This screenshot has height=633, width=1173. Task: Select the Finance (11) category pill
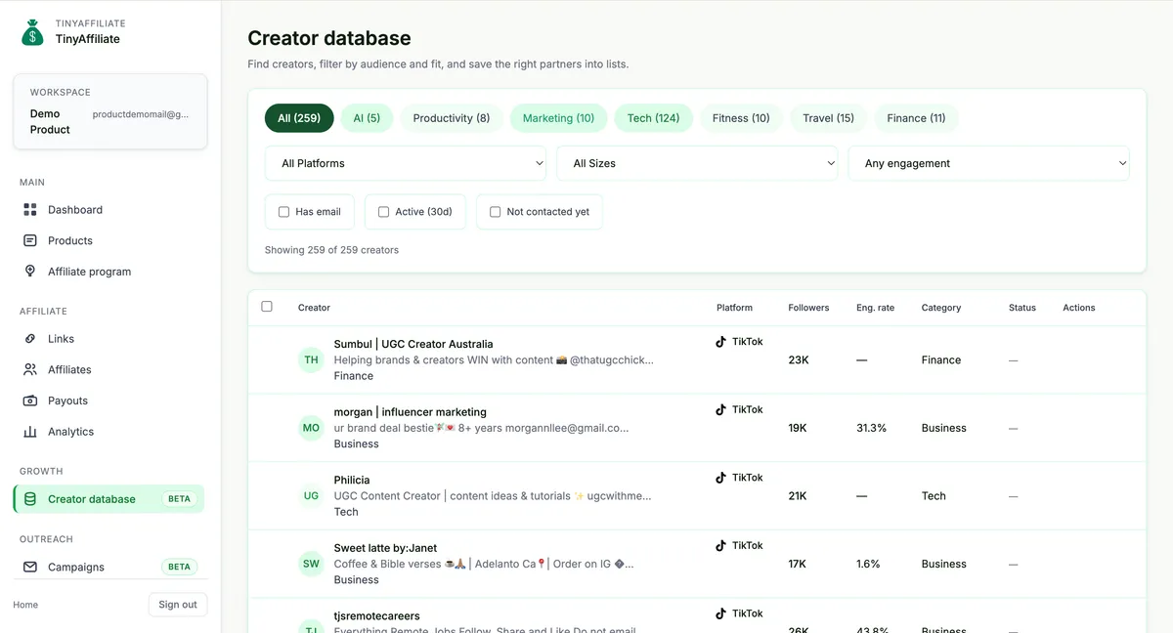point(916,118)
